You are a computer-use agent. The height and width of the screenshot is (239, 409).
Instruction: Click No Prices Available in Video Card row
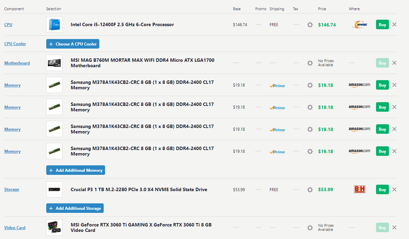[326, 227]
